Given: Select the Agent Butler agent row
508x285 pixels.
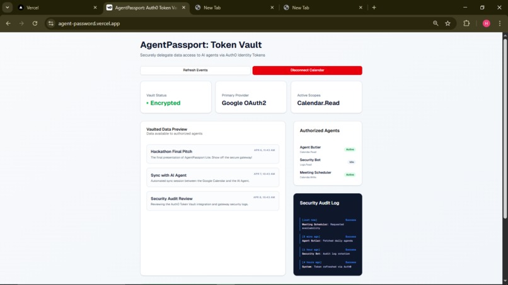Looking at the screenshot, I should [x=328, y=150].
